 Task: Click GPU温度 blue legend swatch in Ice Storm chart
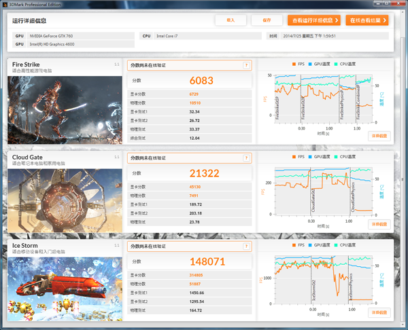coord(310,245)
